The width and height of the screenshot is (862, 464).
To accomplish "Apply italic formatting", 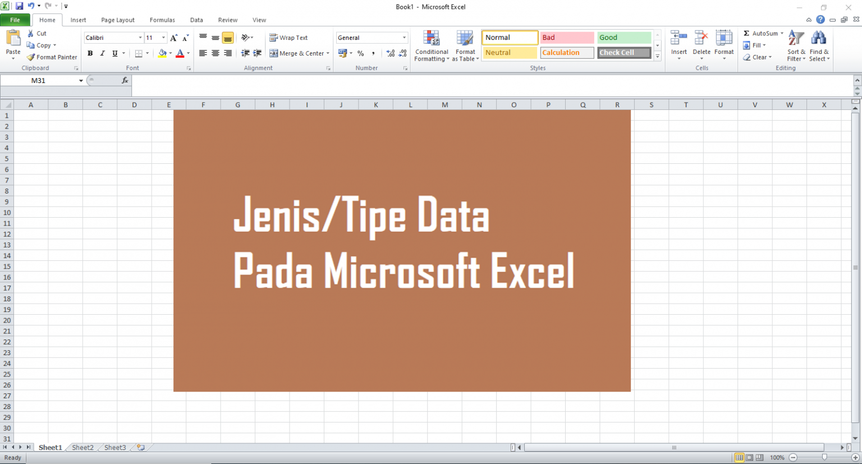I will (102, 53).
